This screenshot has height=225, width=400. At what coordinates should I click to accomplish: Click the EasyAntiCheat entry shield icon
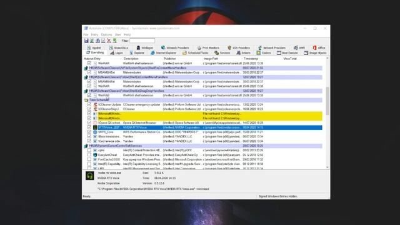(x=95, y=155)
